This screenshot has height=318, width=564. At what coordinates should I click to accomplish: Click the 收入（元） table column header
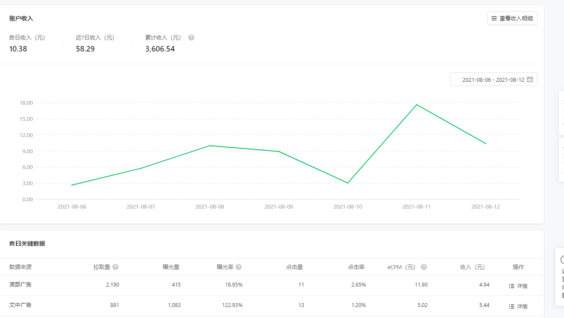[x=472, y=267]
